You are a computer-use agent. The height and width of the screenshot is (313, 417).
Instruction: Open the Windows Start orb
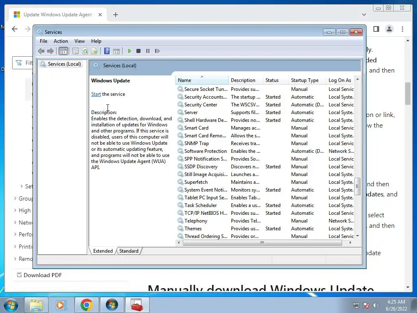click(x=11, y=305)
